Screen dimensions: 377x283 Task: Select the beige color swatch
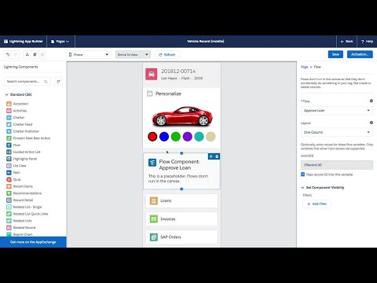coord(210,137)
